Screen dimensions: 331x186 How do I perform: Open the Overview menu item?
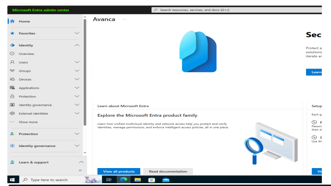26,54
